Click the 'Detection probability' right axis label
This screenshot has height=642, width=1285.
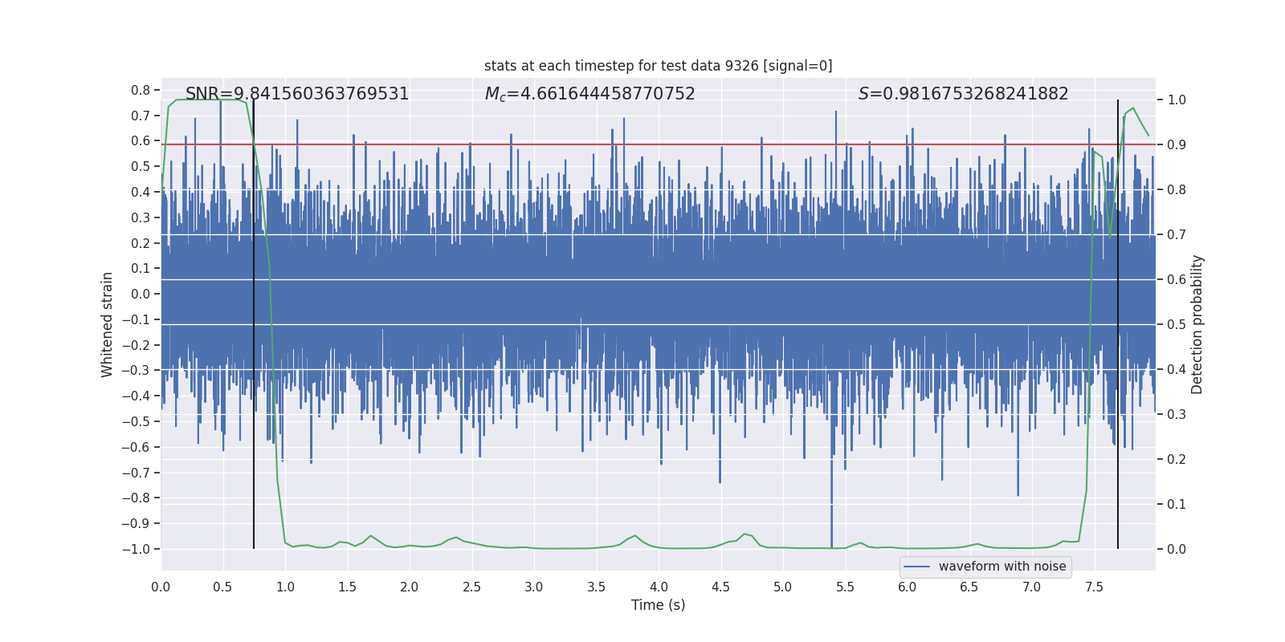[x=1197, y=324]
